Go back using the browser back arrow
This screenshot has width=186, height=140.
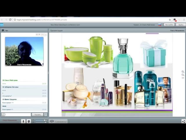[2, 20]
